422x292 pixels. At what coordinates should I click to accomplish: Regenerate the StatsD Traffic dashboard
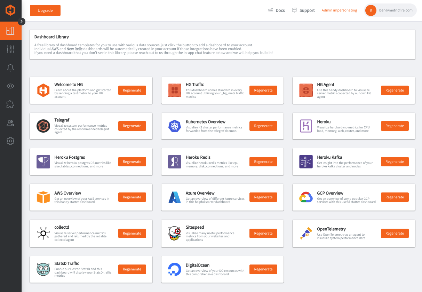pos(132,269)
